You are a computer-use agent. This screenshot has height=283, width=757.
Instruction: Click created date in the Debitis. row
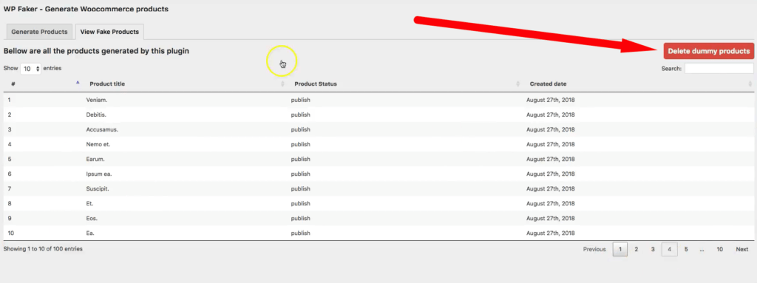(550, 115)
